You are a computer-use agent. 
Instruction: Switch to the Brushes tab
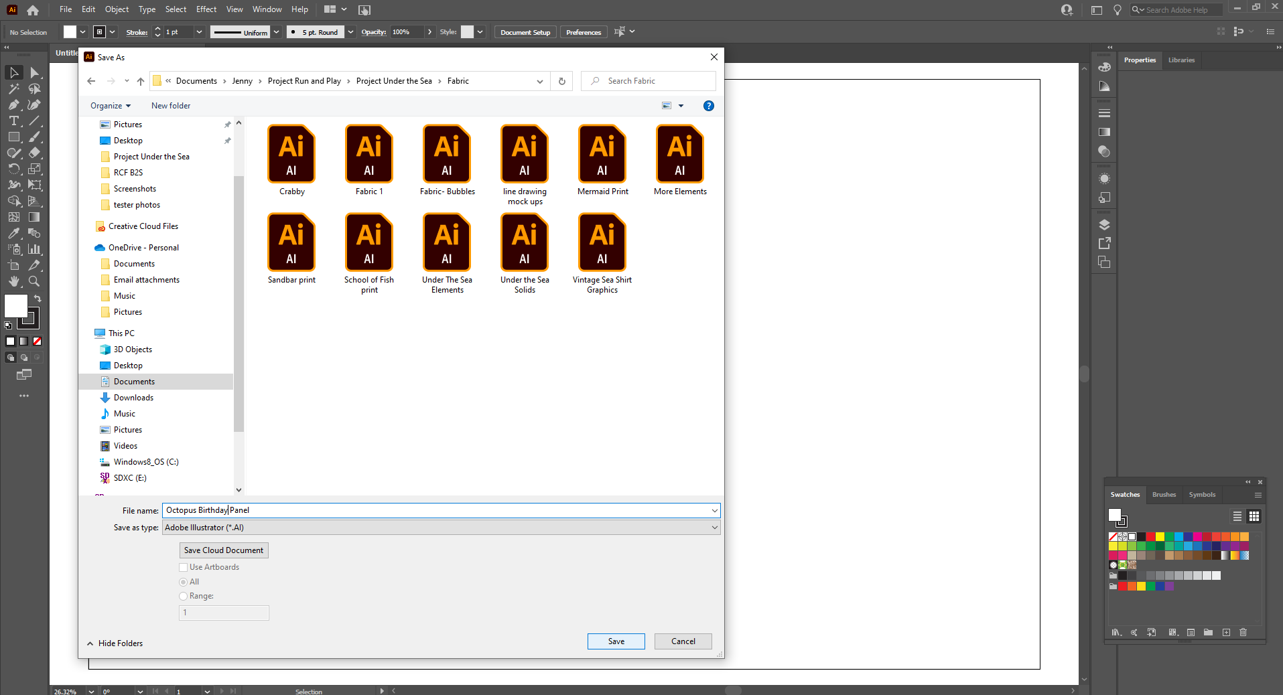(x=1164, y=495)
